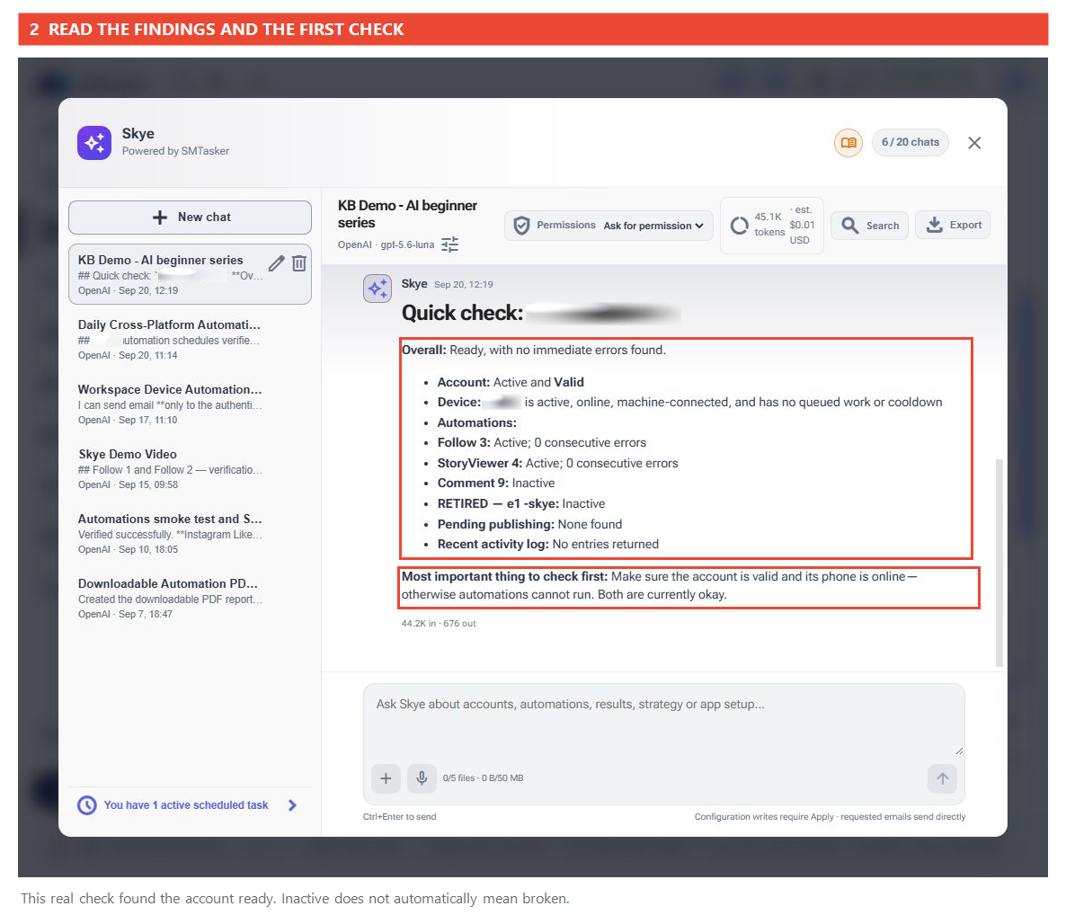Attach a file with plus button
1066x924 pixels.
pyautogui.click(x=386, y=778)
